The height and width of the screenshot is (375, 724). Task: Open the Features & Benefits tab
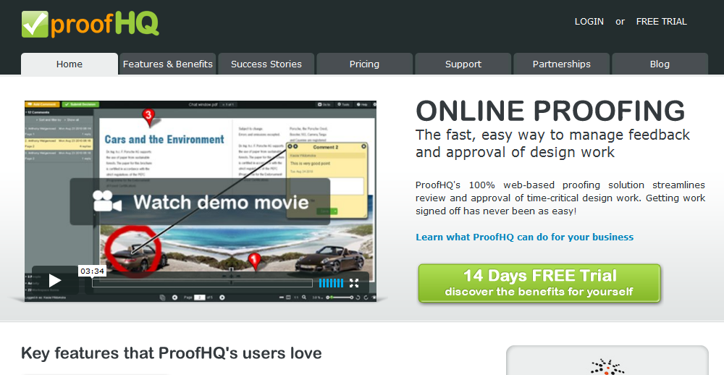[168, 64]
